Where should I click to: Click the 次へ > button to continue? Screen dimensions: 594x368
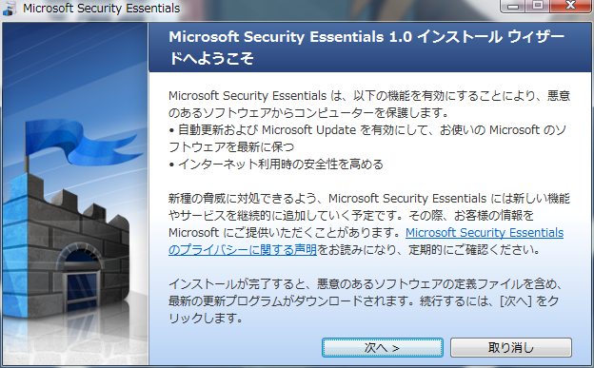tap(383, 348)
